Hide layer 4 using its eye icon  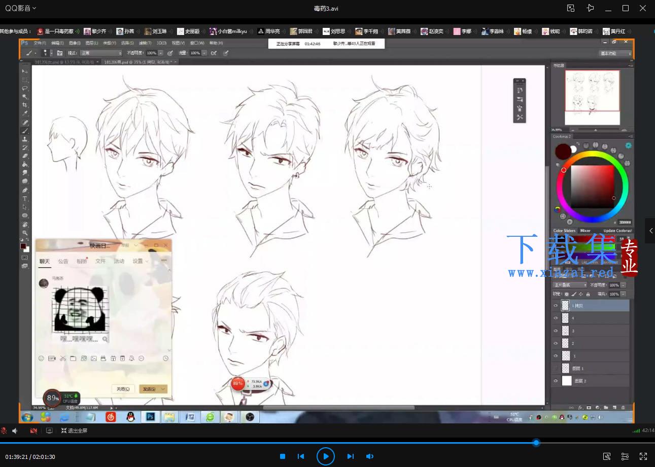click(x=556, y=318)
